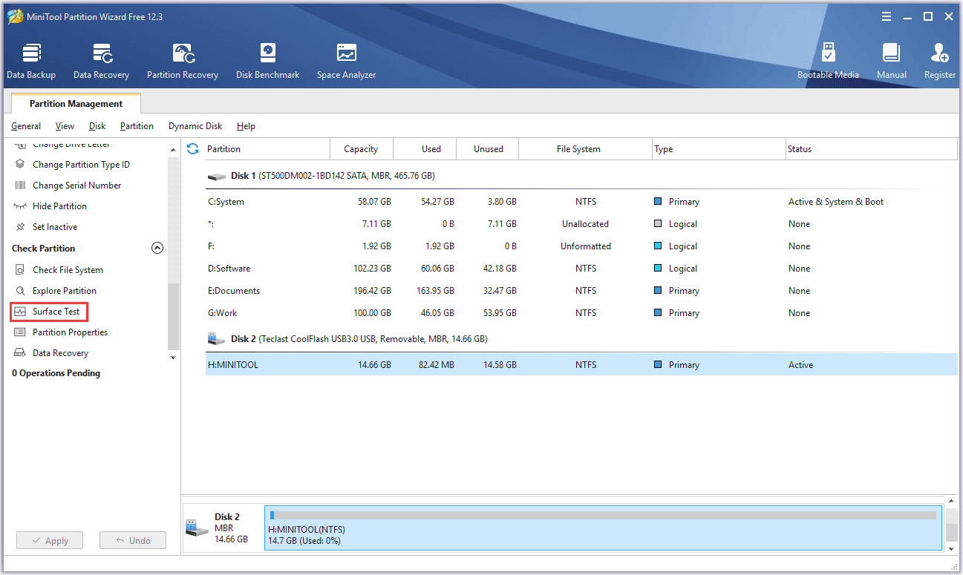Select the D:Software partition row
Screen dimensions: 963x575
click(x=581, y=269)
